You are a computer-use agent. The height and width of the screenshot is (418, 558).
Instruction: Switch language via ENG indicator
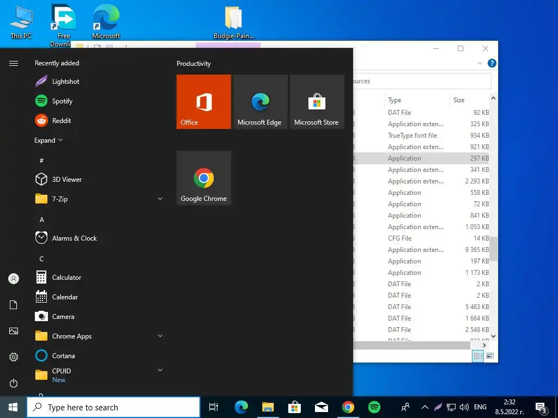(480, 407)
